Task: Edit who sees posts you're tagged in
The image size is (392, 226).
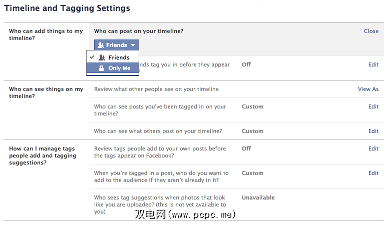Action: (x=373, y=106)
